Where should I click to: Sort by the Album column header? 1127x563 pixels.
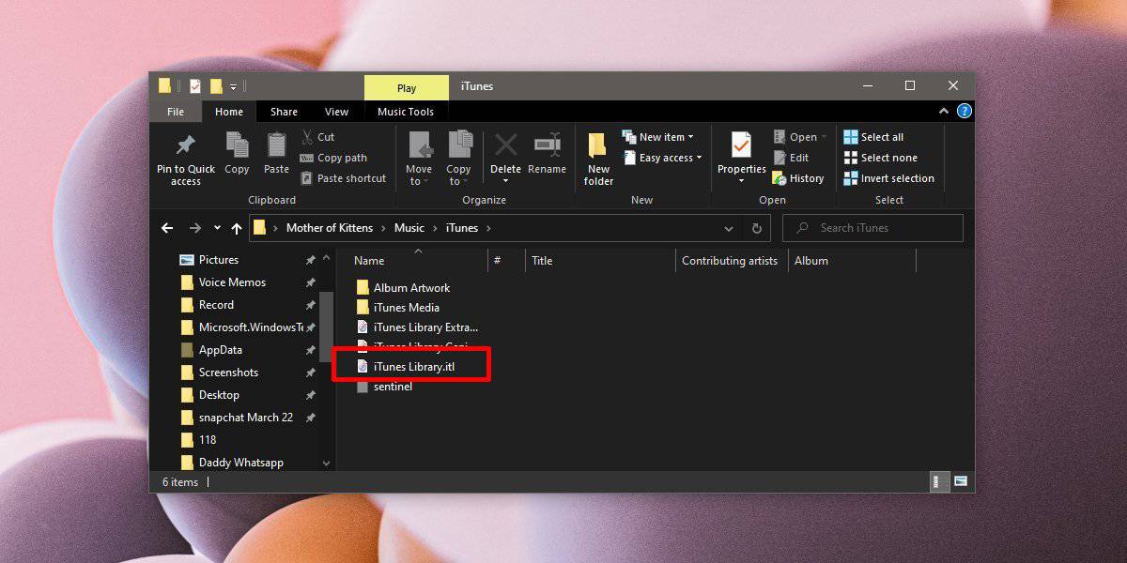852,261
